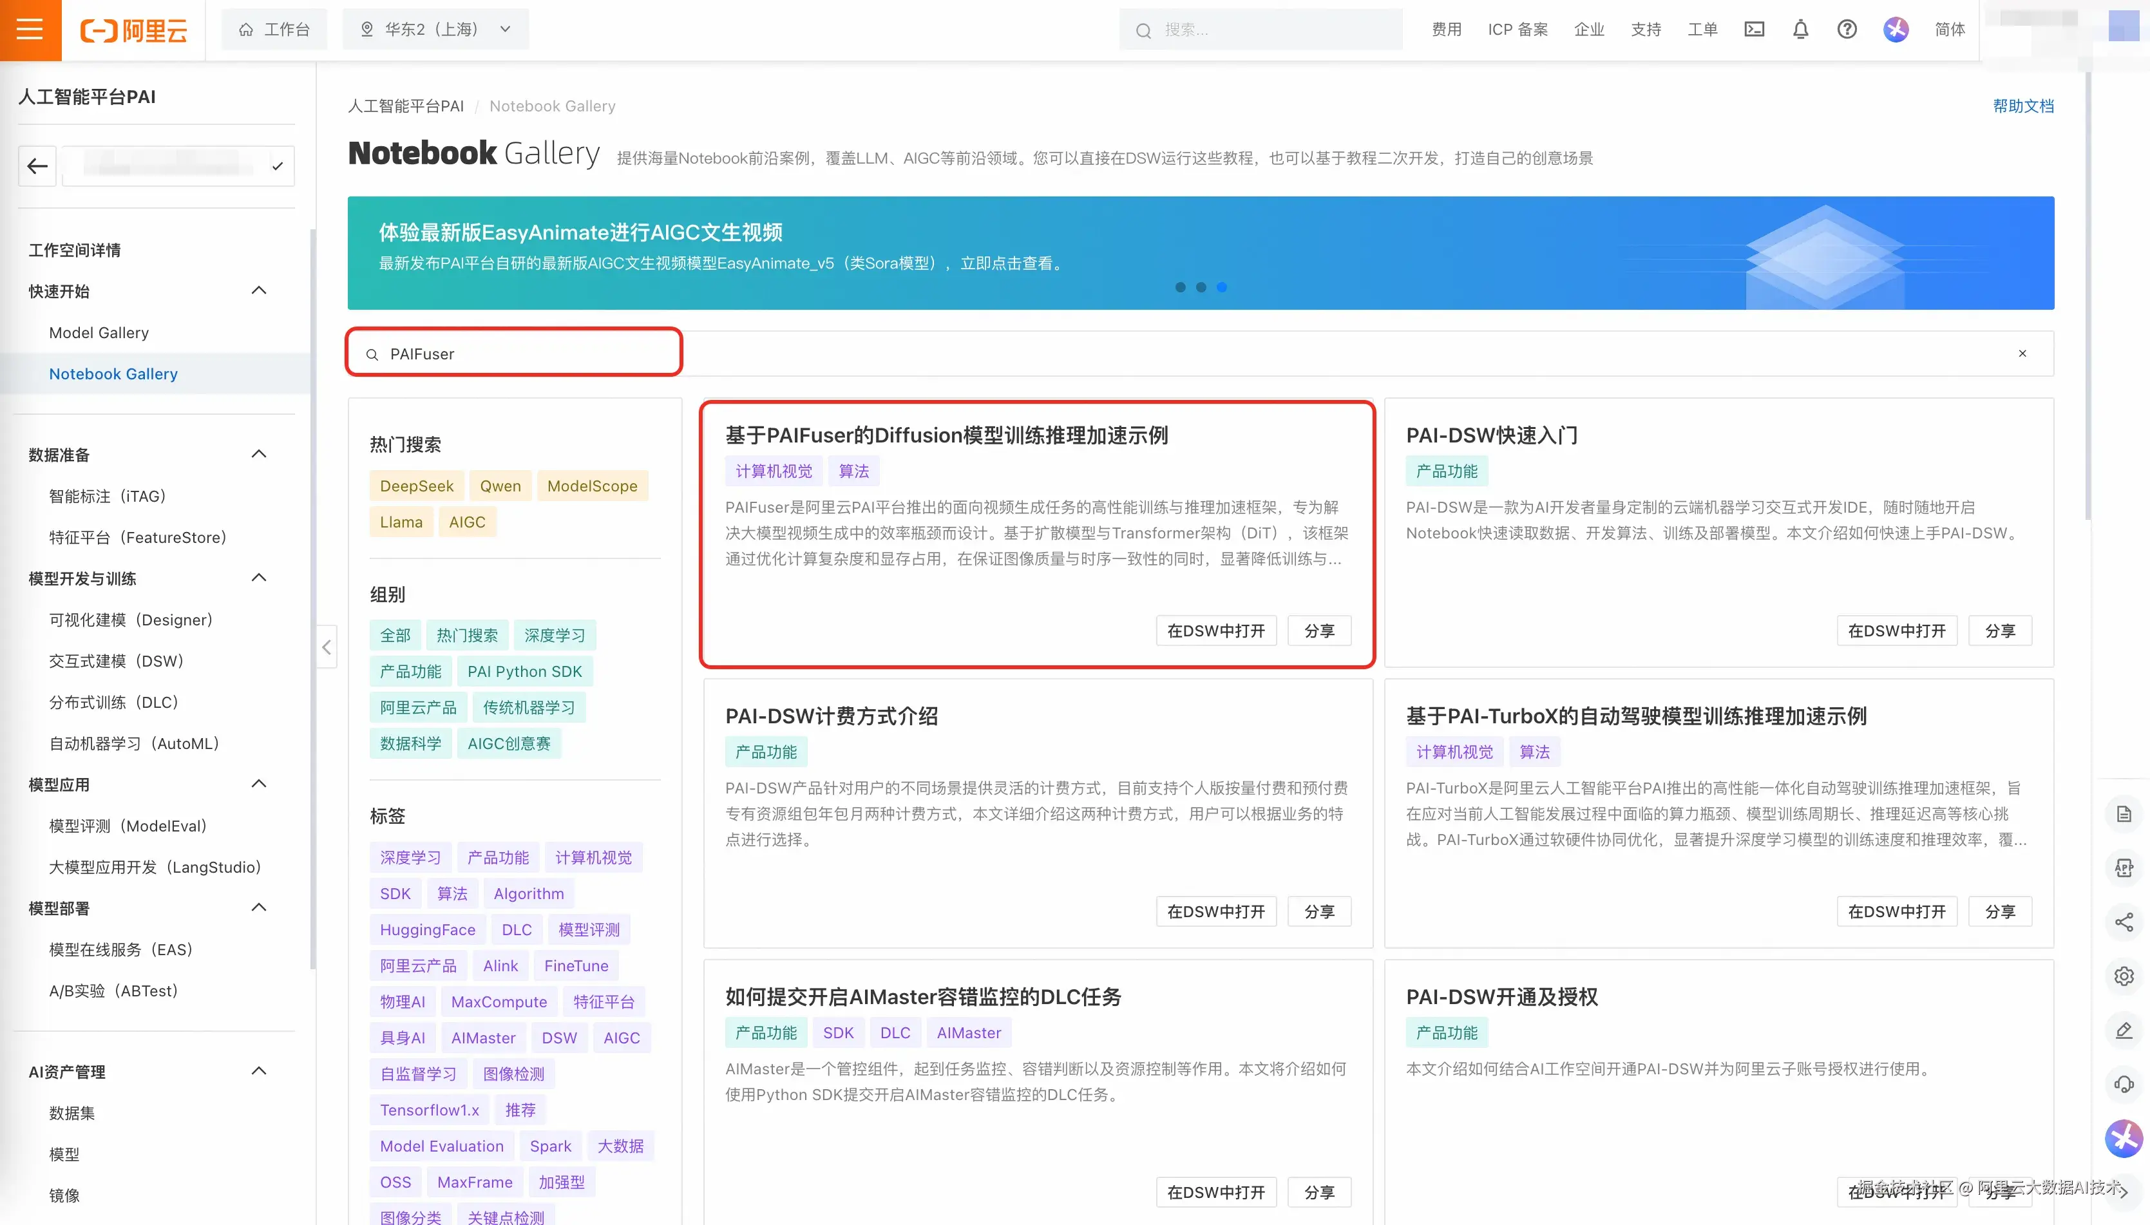
Task: Open settings gear in right toolbar
Action: (x=2123, y=975)
